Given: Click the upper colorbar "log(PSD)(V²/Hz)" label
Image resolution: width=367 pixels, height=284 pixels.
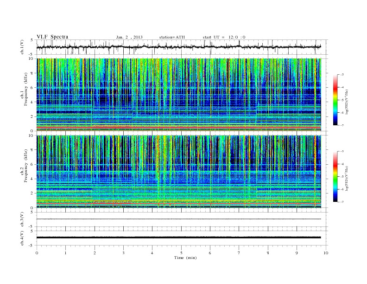Looking at the screenshot, I should pos(347,102).
